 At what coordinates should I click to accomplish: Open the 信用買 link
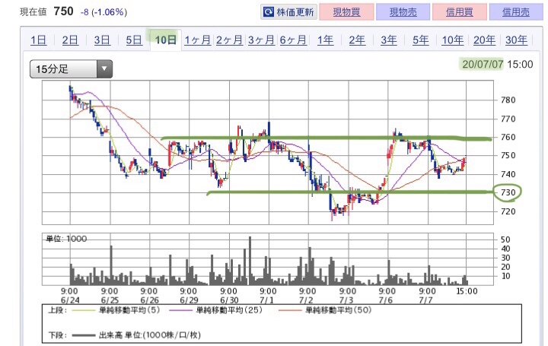tap(460, 12)
